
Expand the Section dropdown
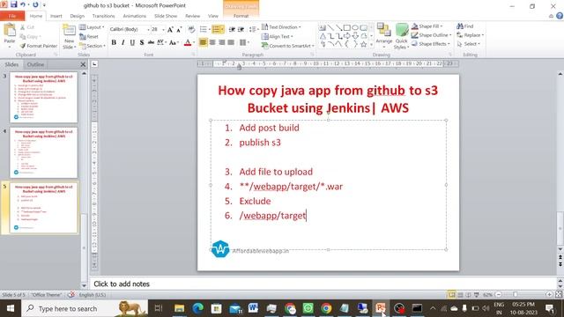pos(93,46)
